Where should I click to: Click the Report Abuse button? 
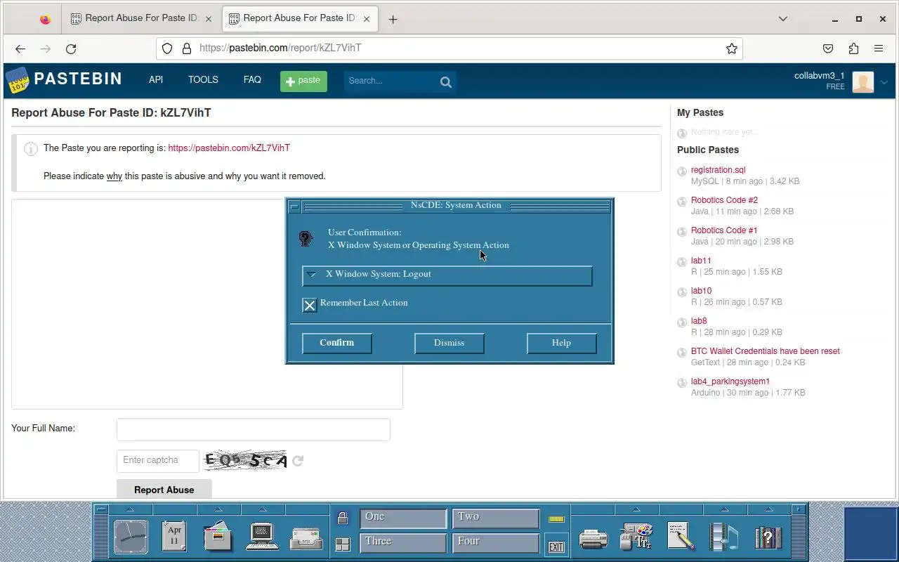click(x=164, y=490)
